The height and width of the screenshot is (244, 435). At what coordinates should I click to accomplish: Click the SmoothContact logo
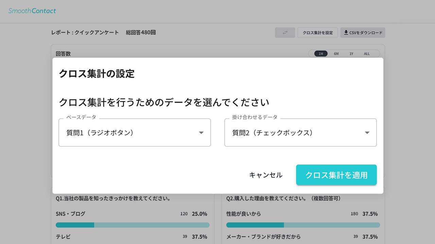click(32, 11)
